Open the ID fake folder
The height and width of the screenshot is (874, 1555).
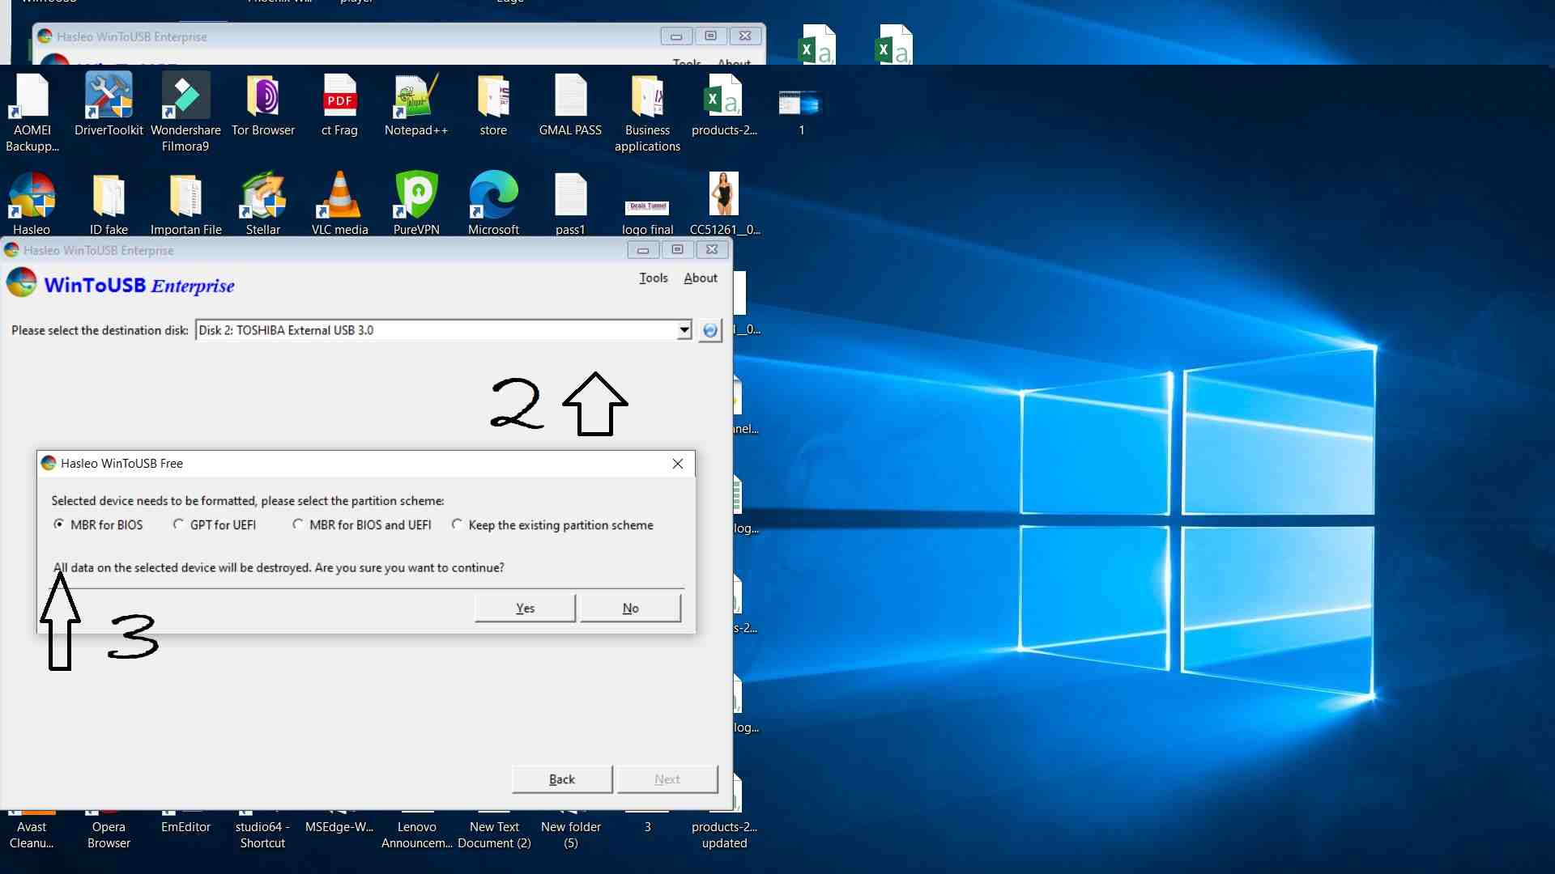pyautogui.click(x=109, y=203)
